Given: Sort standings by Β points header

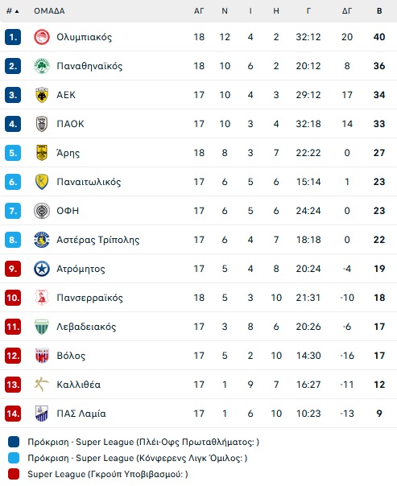Looking at the screenshot, I should (x=379, y=11).
